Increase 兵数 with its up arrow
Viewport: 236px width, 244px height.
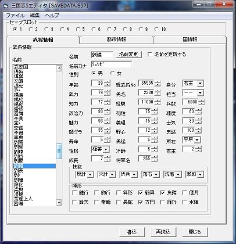pyautogui.click(x=202, y=101)
